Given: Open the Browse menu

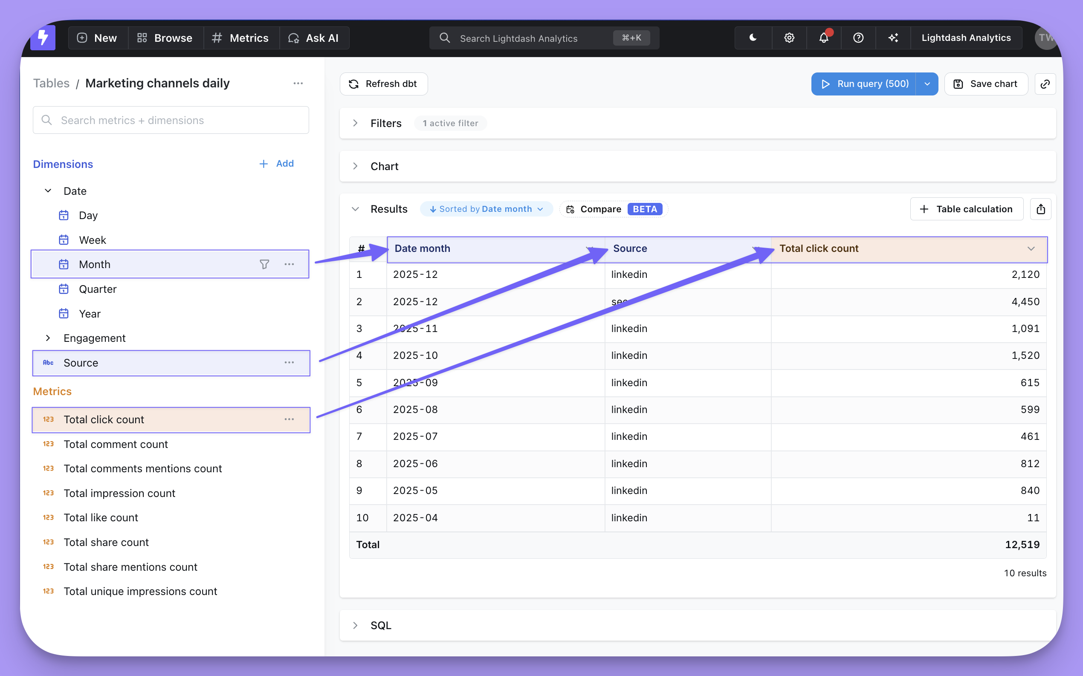Looking at the screenshot, I should tap(165, 38).
